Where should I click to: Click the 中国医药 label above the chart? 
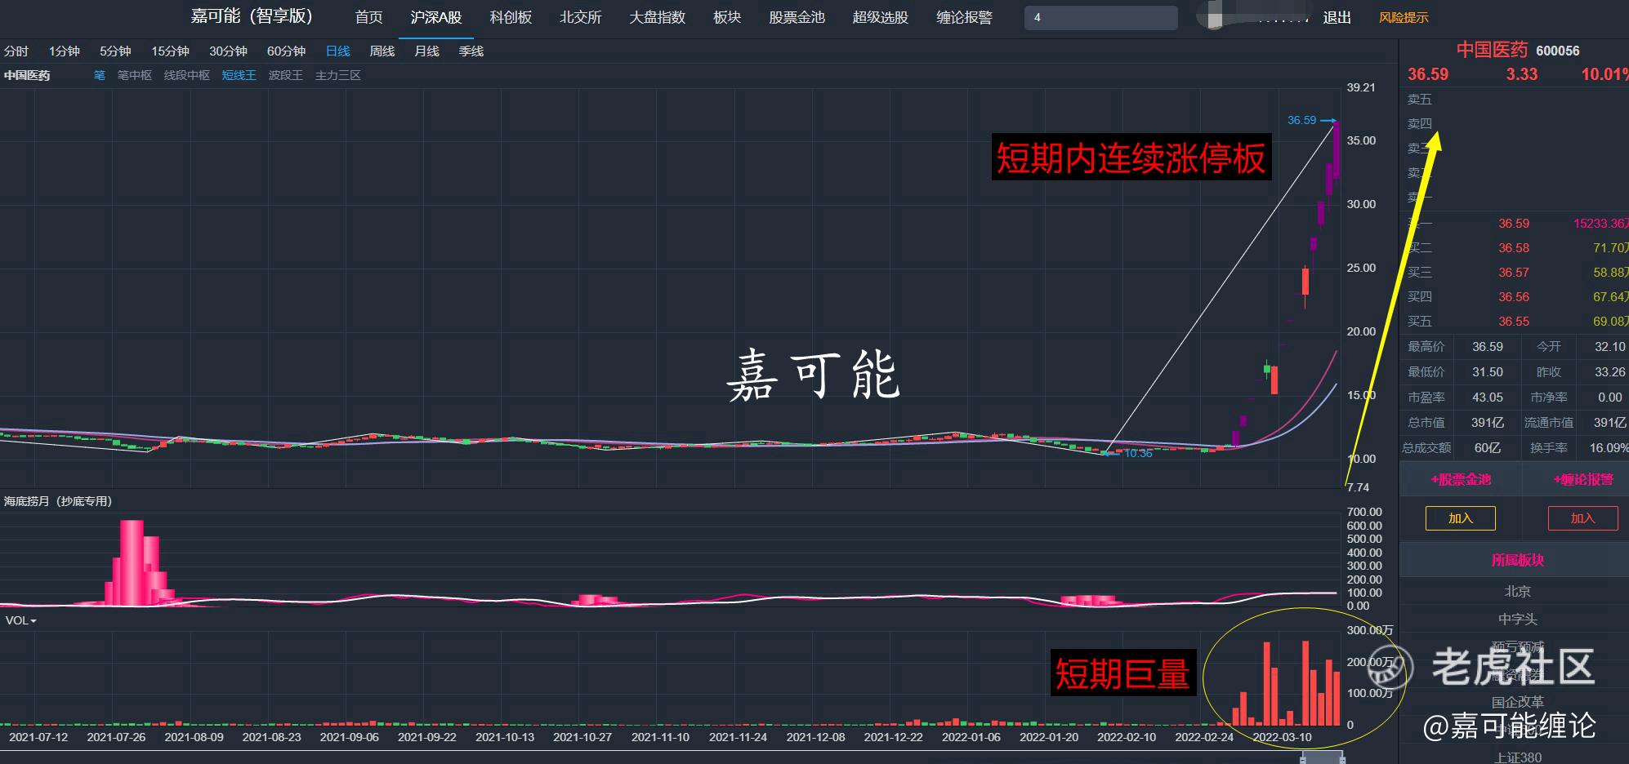pyautogui.click(x=27, y=75)
